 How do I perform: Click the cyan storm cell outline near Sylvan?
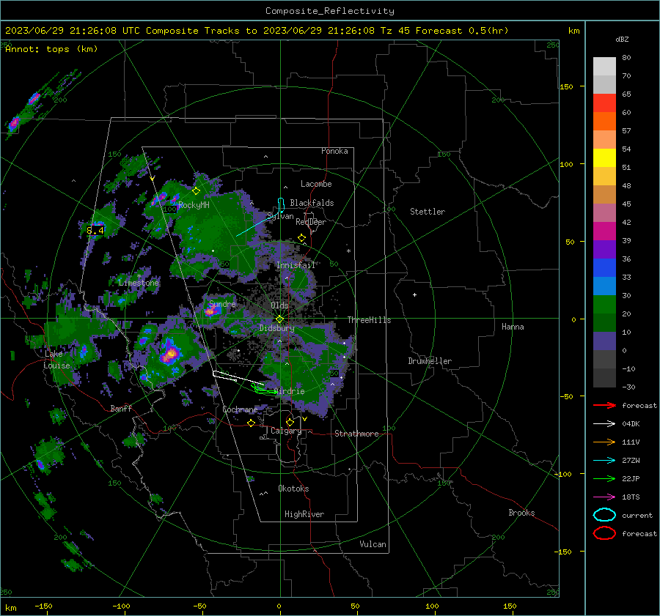pyautogui.click(x=281, y=204)
